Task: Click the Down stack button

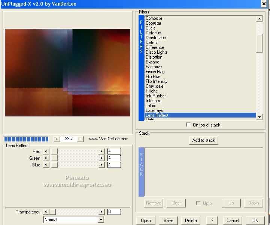Action: 254,203
